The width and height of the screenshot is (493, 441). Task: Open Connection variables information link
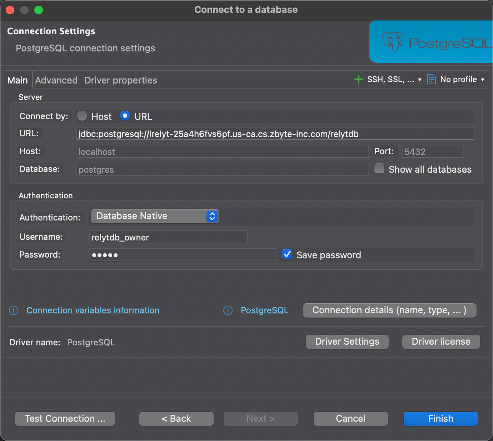(x=93, y=310)
